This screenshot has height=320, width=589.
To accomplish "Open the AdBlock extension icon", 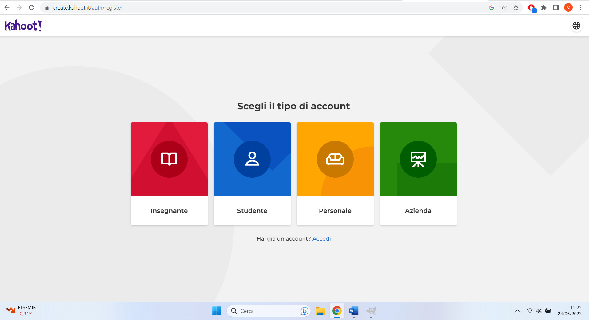I will coord(531,7).
